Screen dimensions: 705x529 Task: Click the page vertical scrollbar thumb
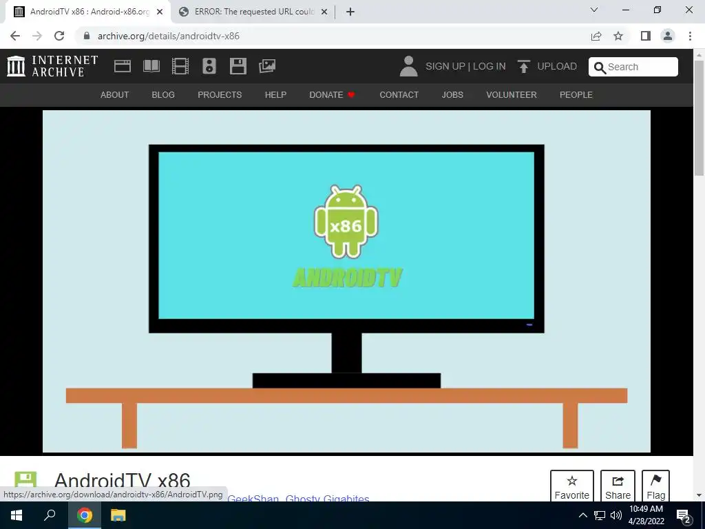[699, 118]
